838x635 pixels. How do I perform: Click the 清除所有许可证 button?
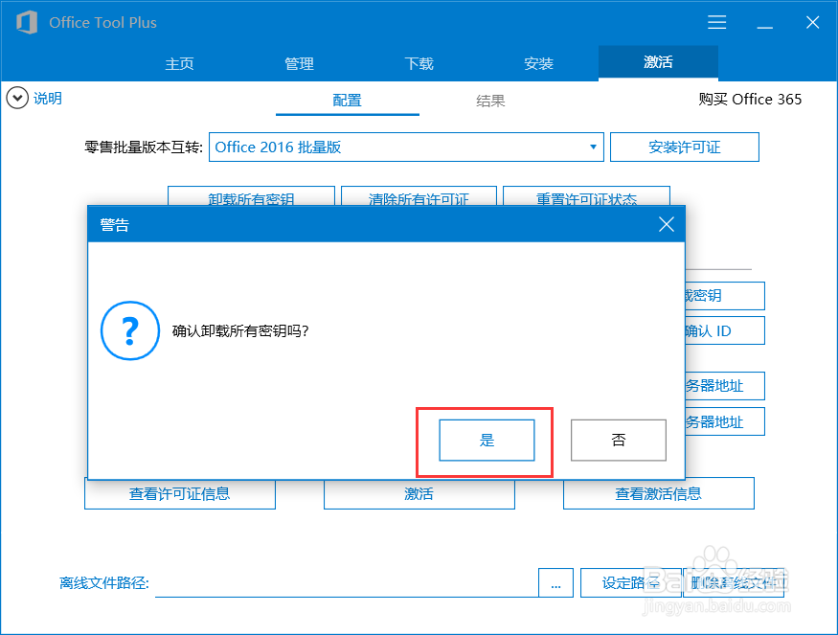tap(419, 196)
